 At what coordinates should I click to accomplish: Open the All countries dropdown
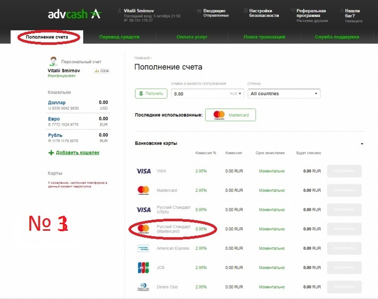pyautogui.click(x=284, y=94)
